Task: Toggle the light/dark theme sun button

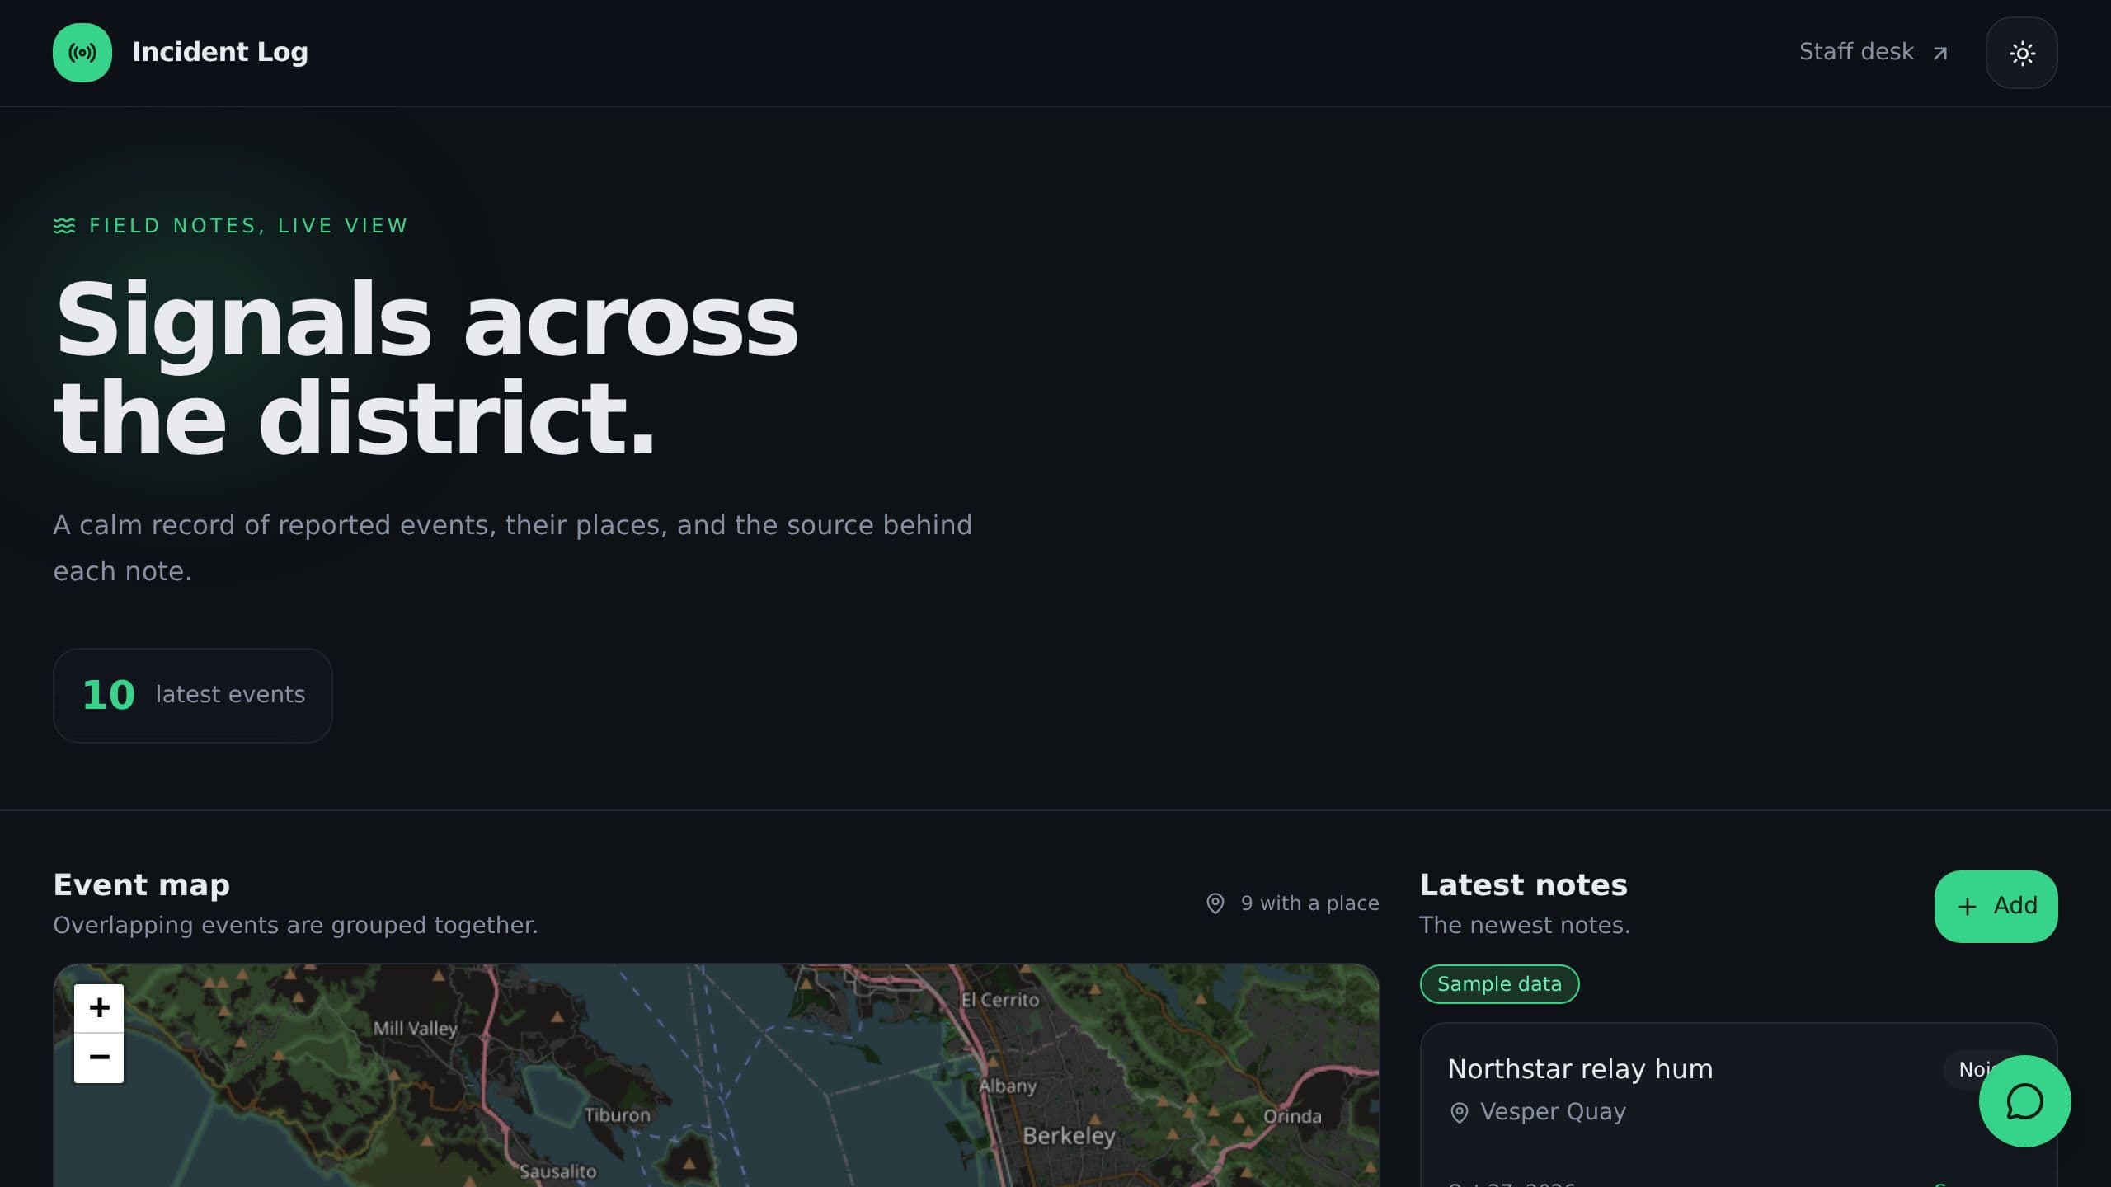Action: tap(2021, 53)
